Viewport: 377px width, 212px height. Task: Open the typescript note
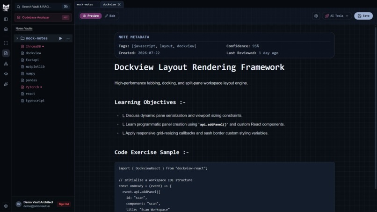35,101
